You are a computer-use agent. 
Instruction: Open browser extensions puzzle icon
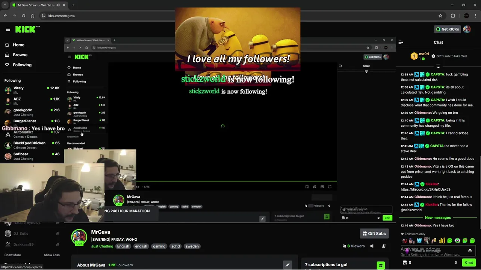[x=453, y=16]
